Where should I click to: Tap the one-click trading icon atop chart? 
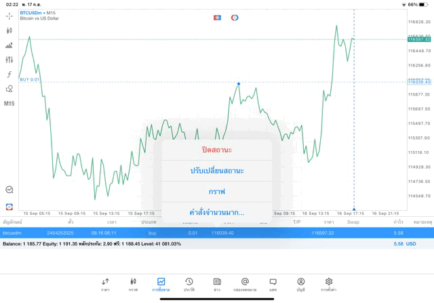click(x=218, y=17)
